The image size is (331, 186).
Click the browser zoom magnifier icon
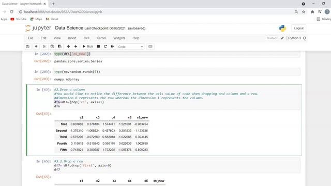296,12
